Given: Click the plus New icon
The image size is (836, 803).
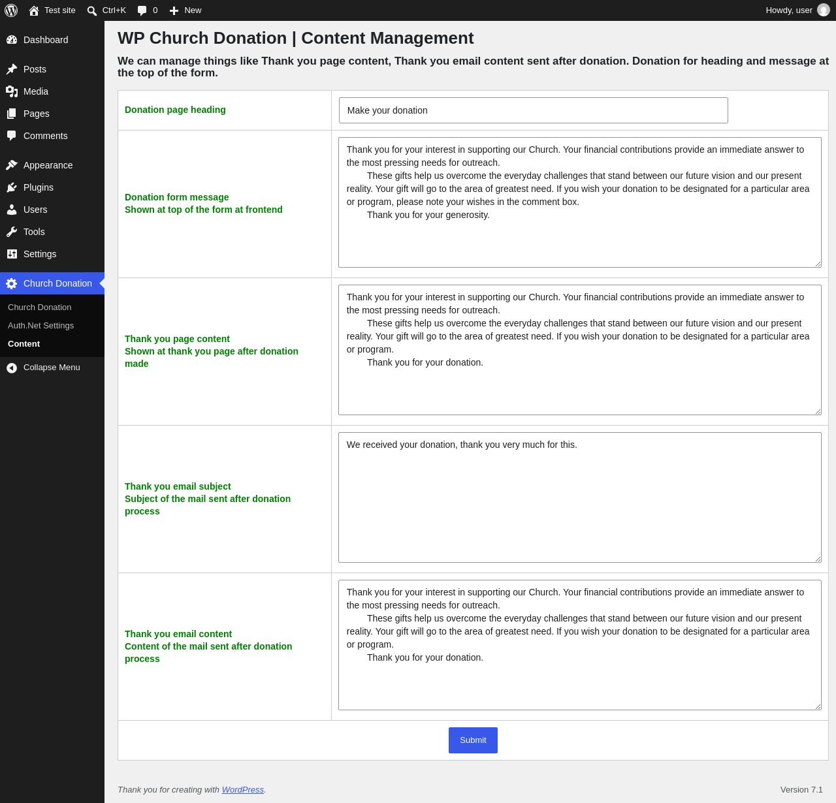Looking at the screenshot, I should click(174, 10).
